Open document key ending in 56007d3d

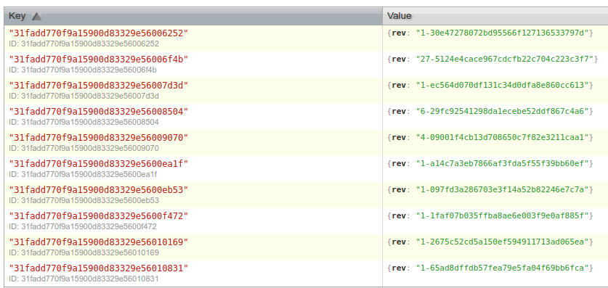[x=99, y=86]
